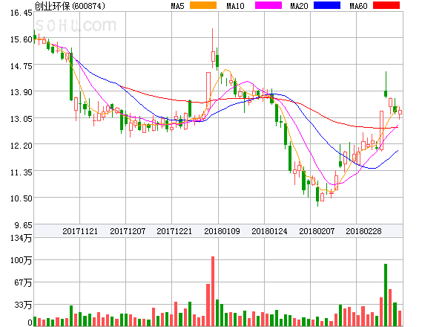Click the stock title 创业环保(600874)

tap(70, 6)
